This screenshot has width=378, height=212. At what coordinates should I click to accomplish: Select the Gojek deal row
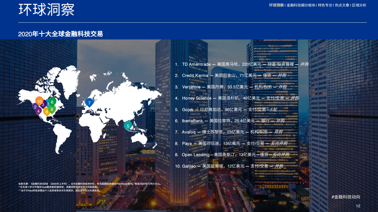[x=226, y=110]
